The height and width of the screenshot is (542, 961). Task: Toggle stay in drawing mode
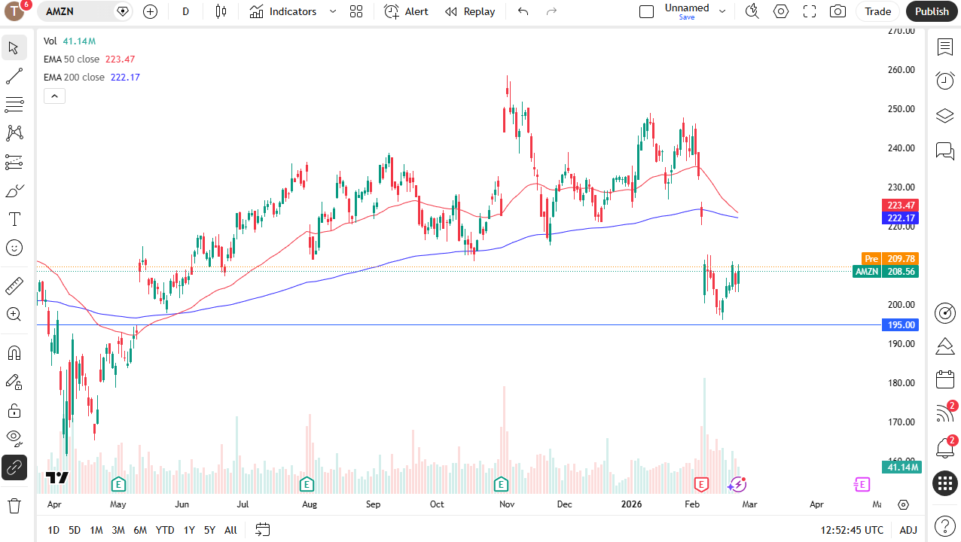pyautogui.click(x=14, y=382)
